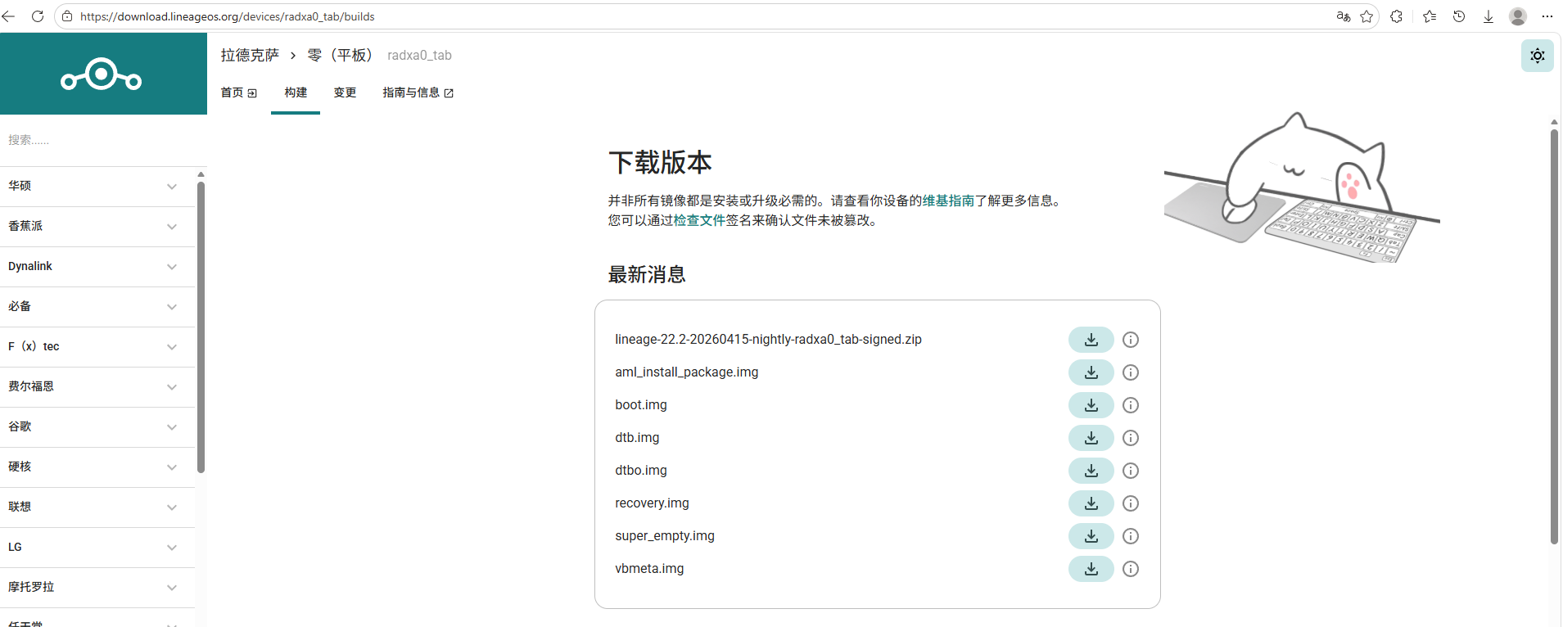
Task: Click 拉德克萨 breadcrumb
Action: point(250,55)
